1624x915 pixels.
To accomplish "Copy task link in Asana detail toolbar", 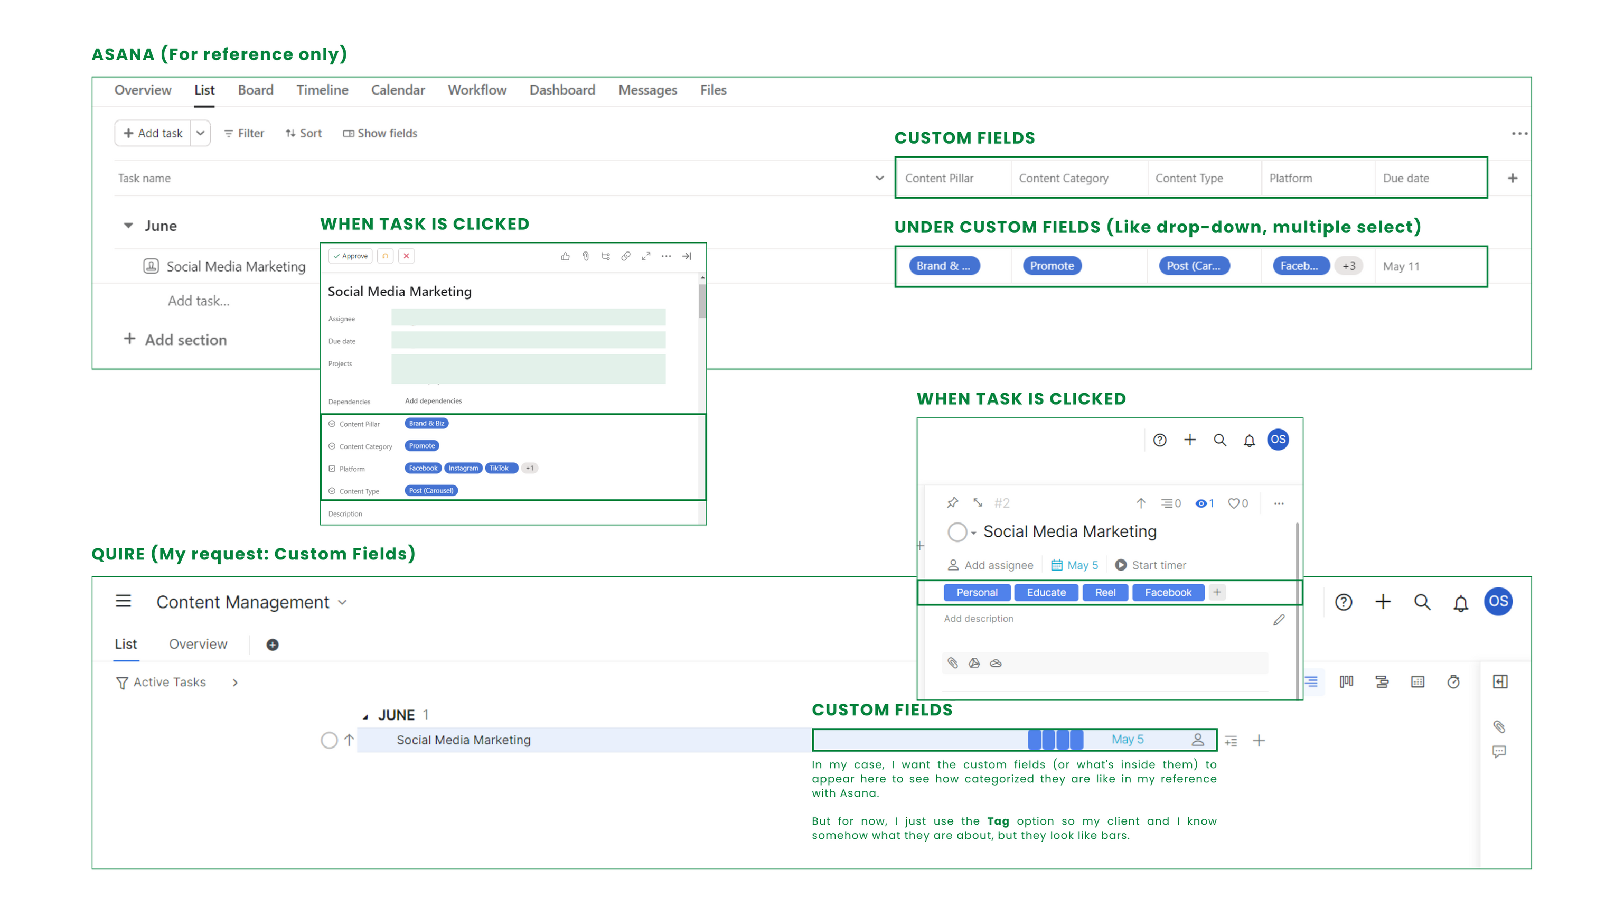I will click(x=625, y=256).
